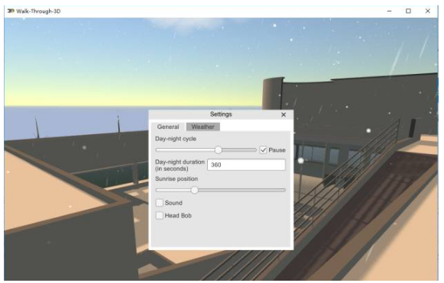This screenshot has height=283, width=444.
Task: Close the Settings dialog
Action: coord(284,114)
